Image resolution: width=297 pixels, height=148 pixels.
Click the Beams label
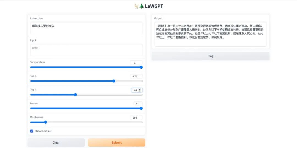(34, 103)
